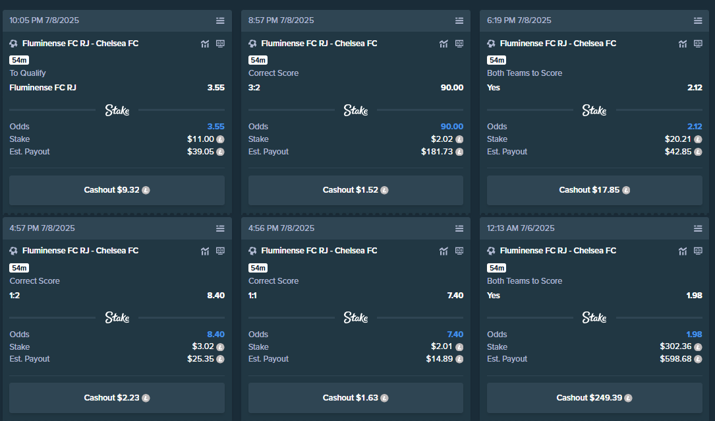This screenshot has height=421, width=715.
Task: Select the $598.68 estimated payout
Action: (675, 359)
